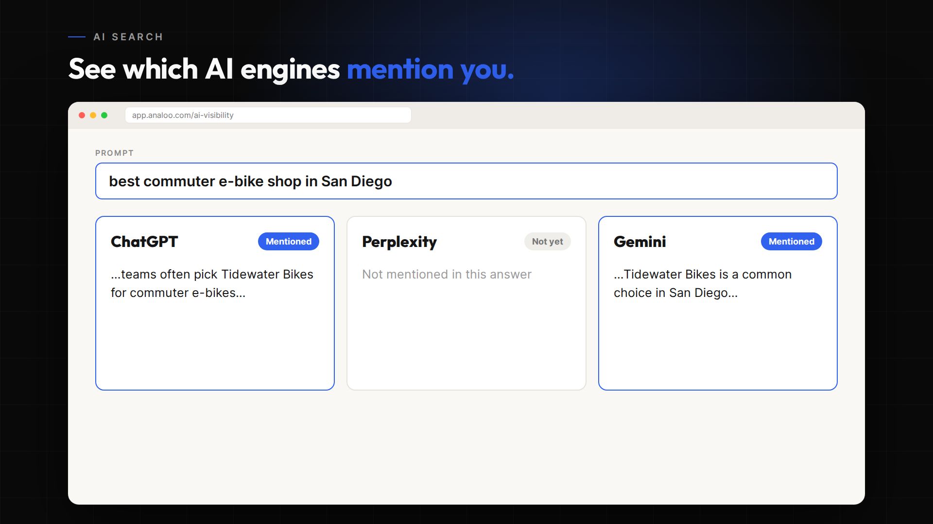Click the prompt field about San Diego e-bike shop

466,181
